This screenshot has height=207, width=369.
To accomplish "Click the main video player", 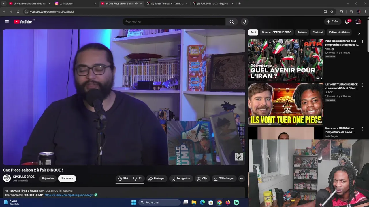I will click(124, 97).
